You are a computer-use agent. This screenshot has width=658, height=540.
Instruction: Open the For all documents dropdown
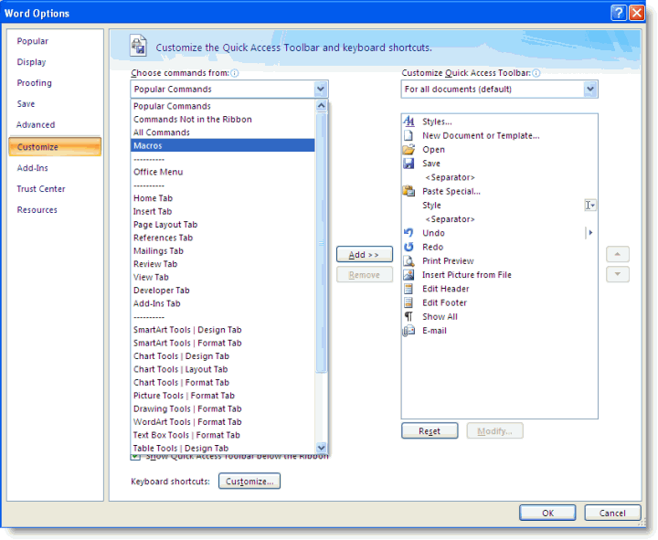590,89
